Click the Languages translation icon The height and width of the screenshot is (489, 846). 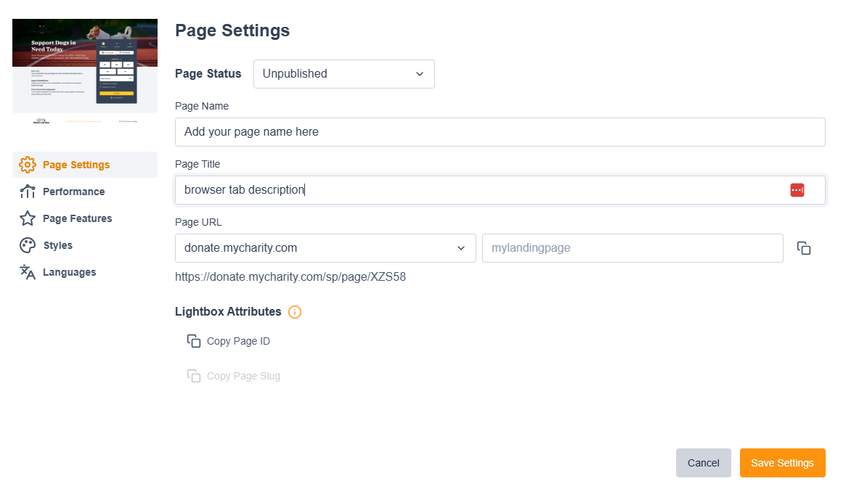click(x=27, y=272)
